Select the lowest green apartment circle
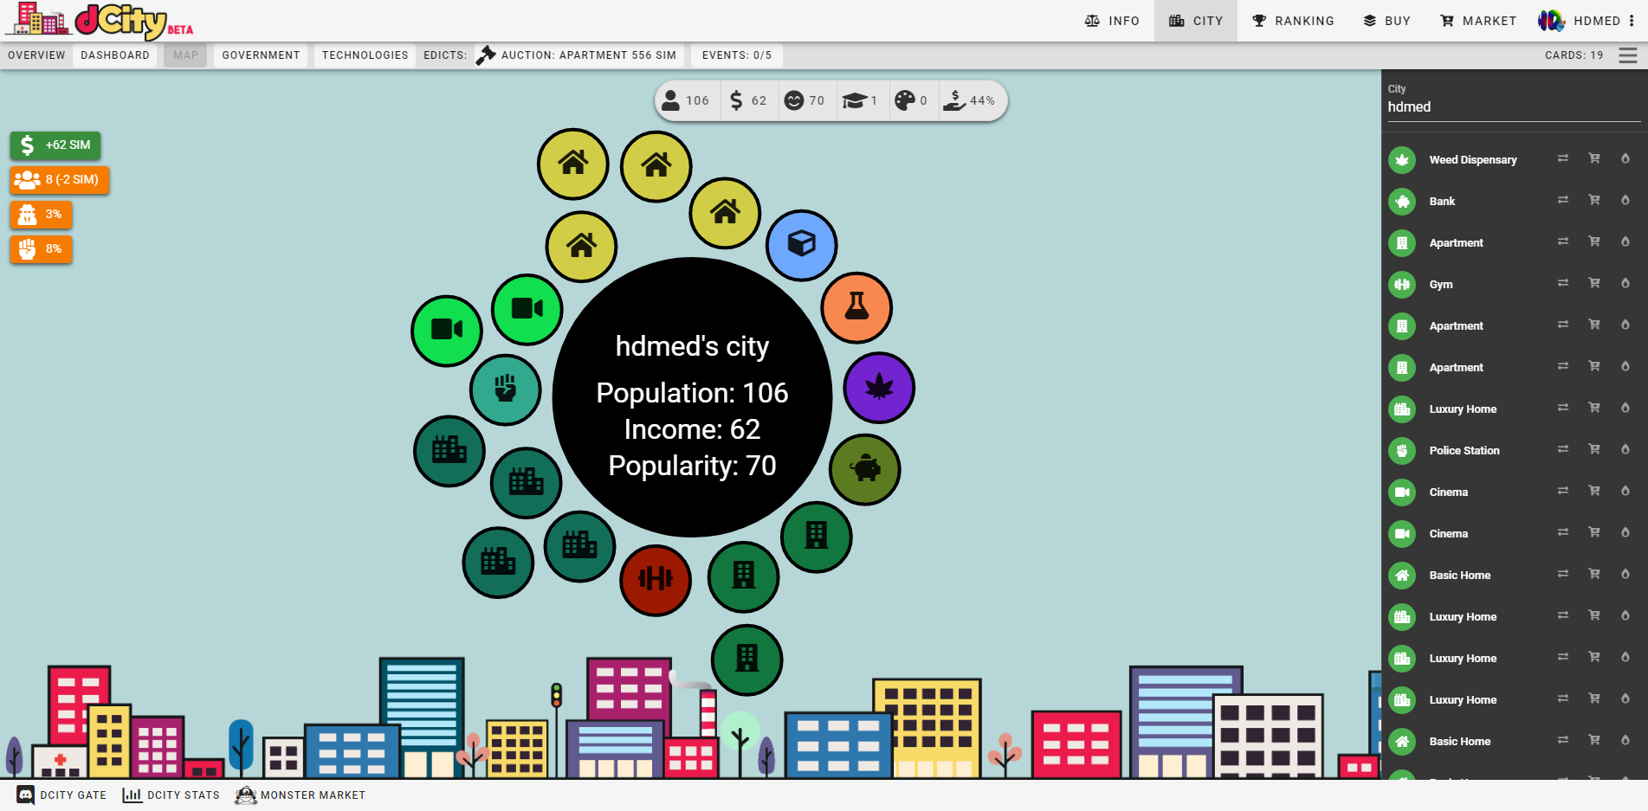The image size is (1648, 811). tap(746, 660)
